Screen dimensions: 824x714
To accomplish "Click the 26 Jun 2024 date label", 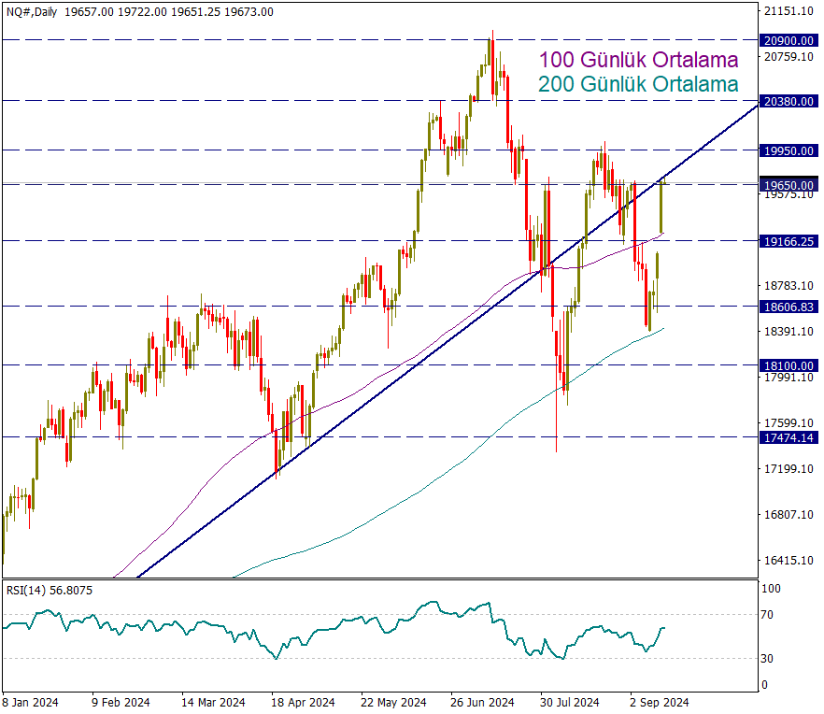I will (x=482, y=703).
